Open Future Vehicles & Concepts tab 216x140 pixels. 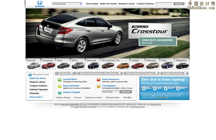pyautogui.click(x=141, y=73)
